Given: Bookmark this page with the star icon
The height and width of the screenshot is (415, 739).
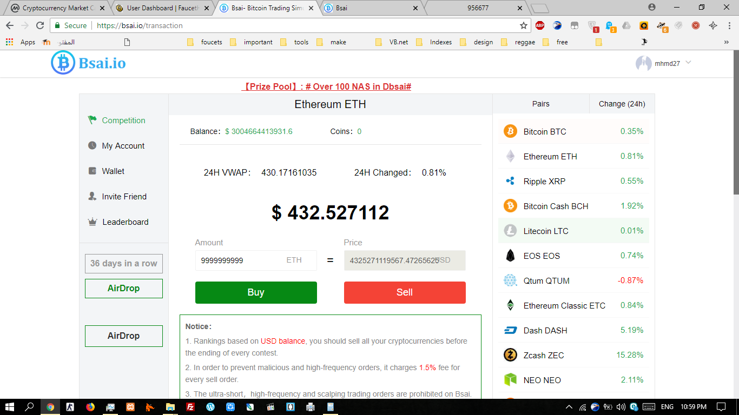Looking at the screenshot, I should 523,25.
